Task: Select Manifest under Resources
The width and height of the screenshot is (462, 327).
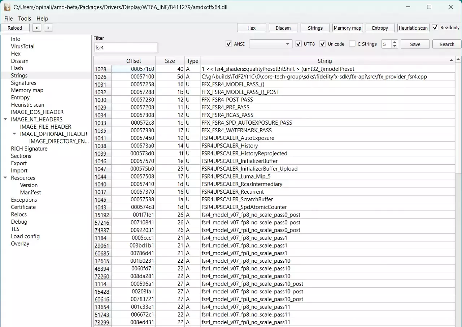Action: coord(31,192)
